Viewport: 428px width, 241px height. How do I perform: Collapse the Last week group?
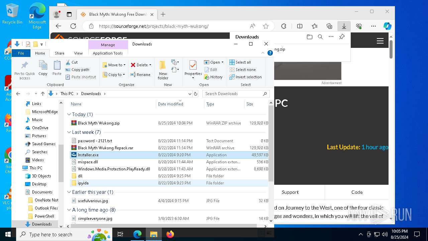[x=69, y=132]
